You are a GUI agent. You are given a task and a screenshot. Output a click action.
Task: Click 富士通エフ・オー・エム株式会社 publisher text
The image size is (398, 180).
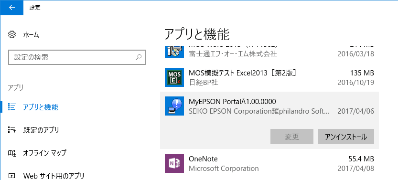coord(233,54)
